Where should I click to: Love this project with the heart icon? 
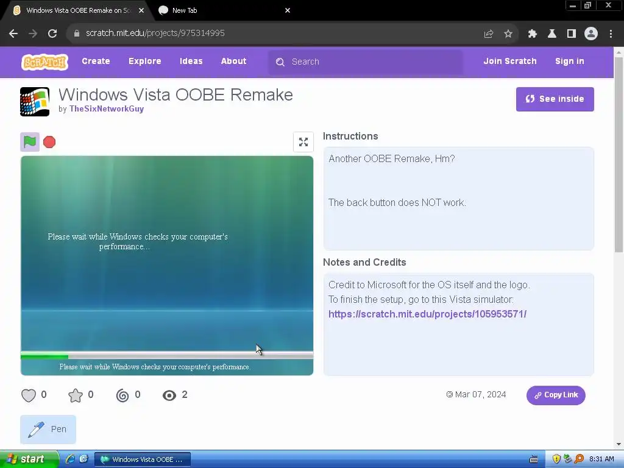click(28, 395)
